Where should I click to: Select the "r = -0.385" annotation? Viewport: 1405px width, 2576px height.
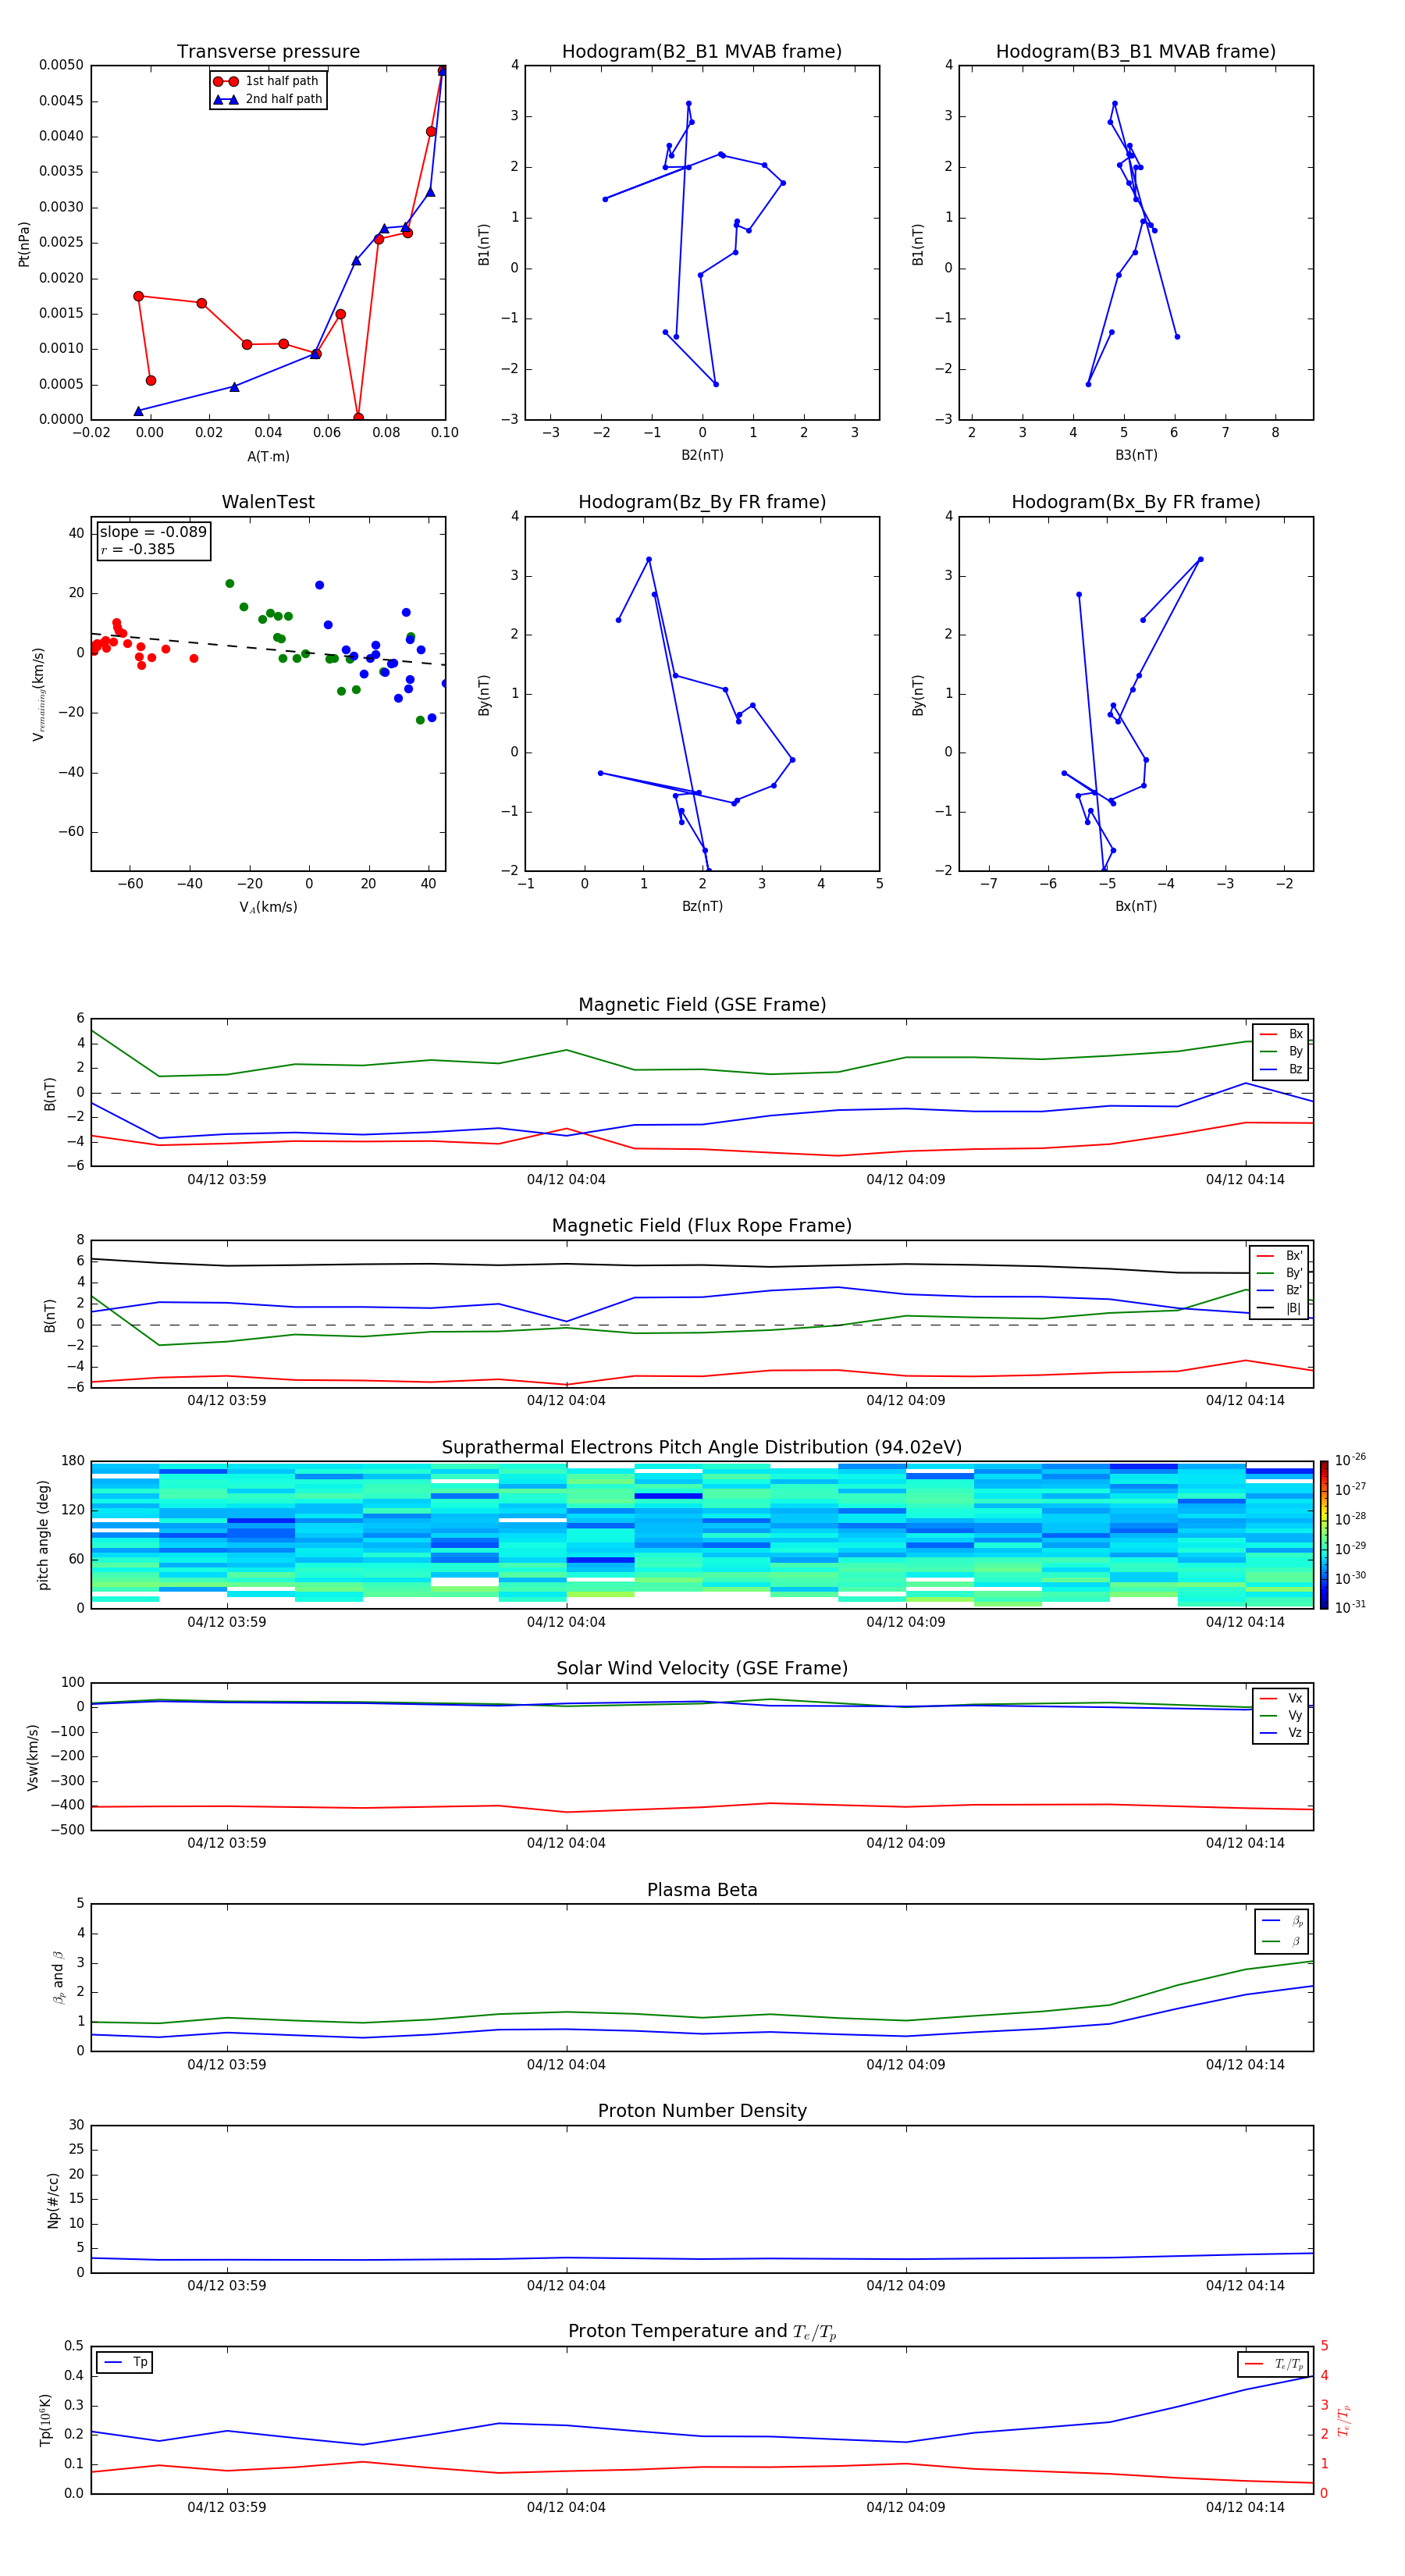click(x=138, y=549)
